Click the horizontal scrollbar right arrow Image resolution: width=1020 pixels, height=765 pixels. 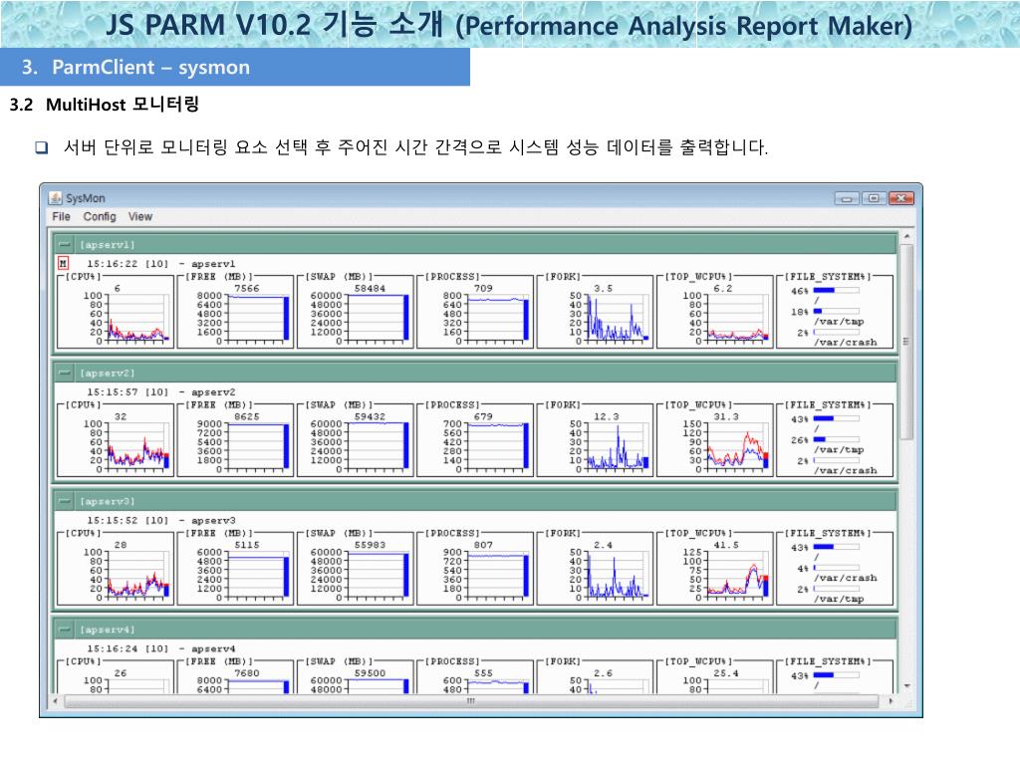coord(891,701)
